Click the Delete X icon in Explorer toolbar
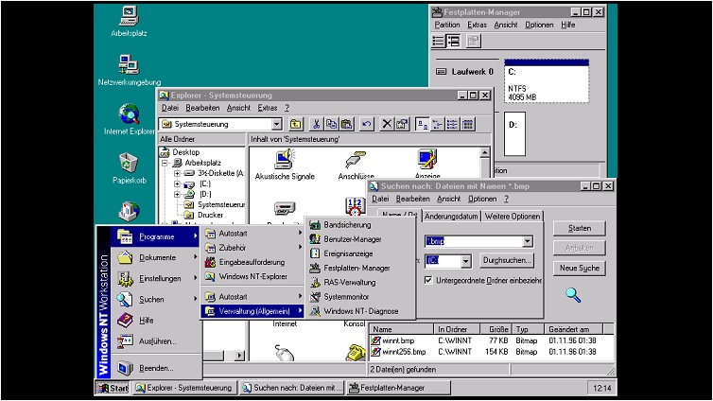Image resolution: width=713 pixels, height=401 pixels. pos(387,124)
